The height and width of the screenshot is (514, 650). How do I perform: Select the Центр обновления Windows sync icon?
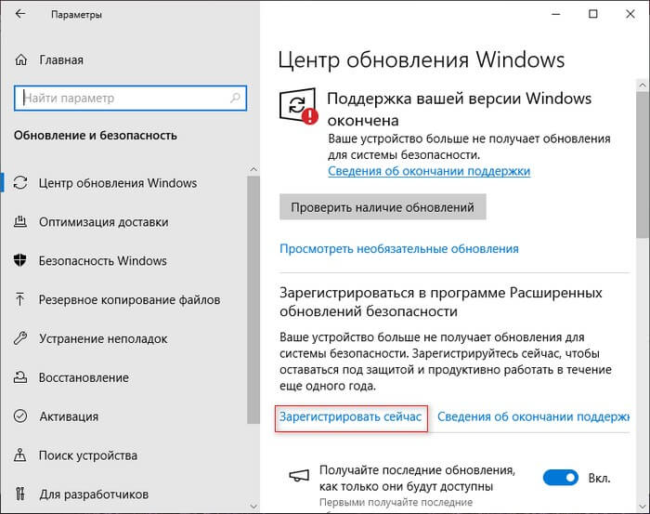(21, 183)
